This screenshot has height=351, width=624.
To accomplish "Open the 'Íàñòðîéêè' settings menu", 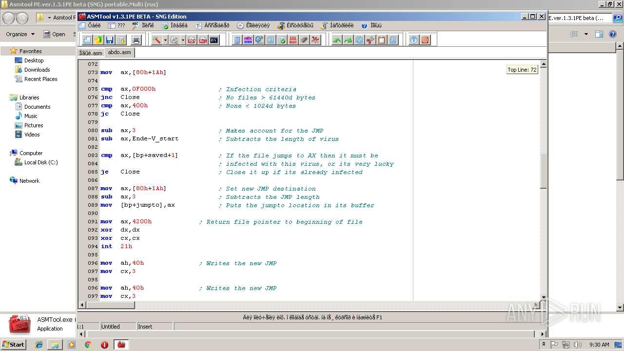I will (x=337, y=25).
